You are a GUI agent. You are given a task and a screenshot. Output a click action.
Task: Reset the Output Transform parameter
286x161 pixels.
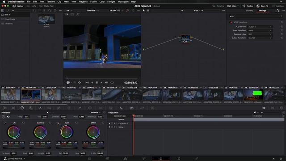[x=282, y=38]
